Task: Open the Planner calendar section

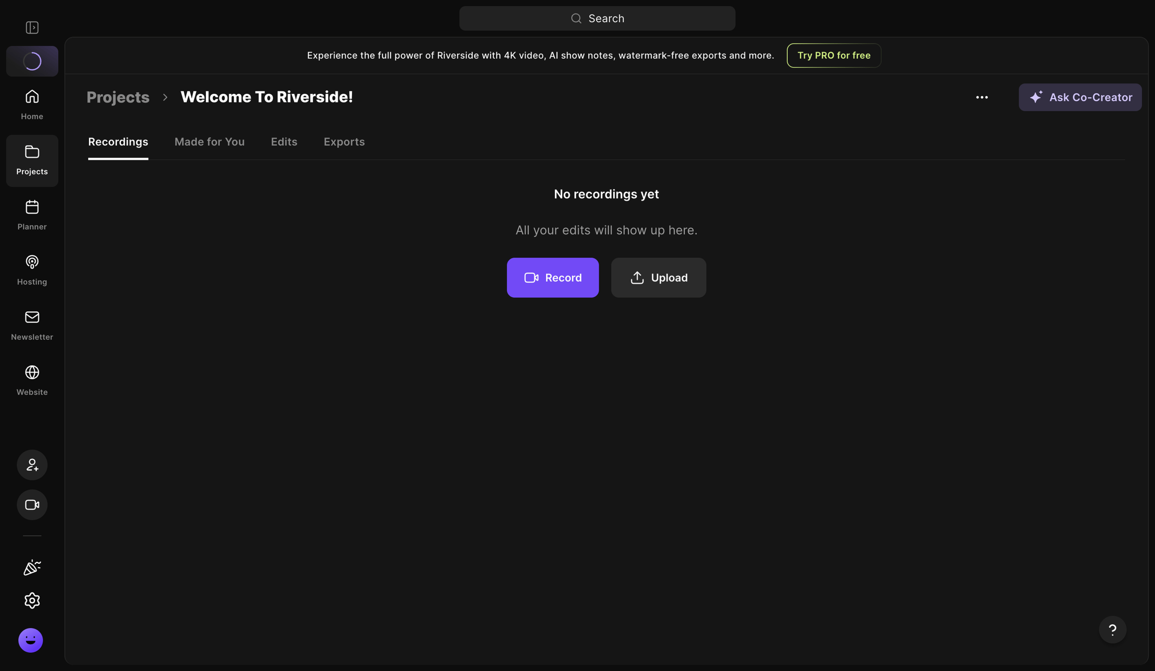Action: coord(32,215)
